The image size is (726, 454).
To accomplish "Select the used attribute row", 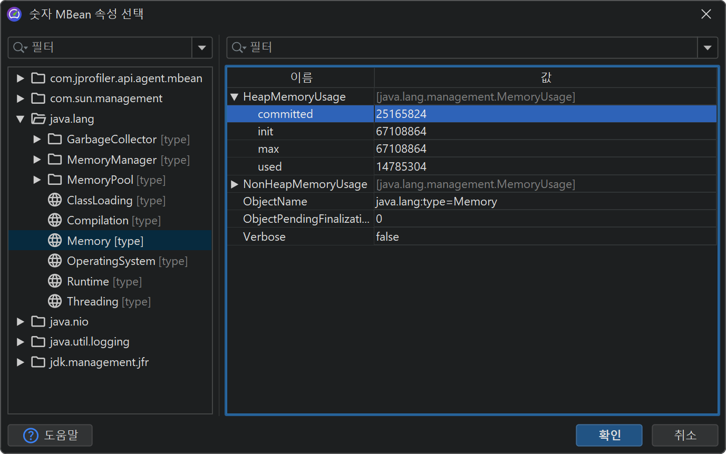I will click(270, 167).
